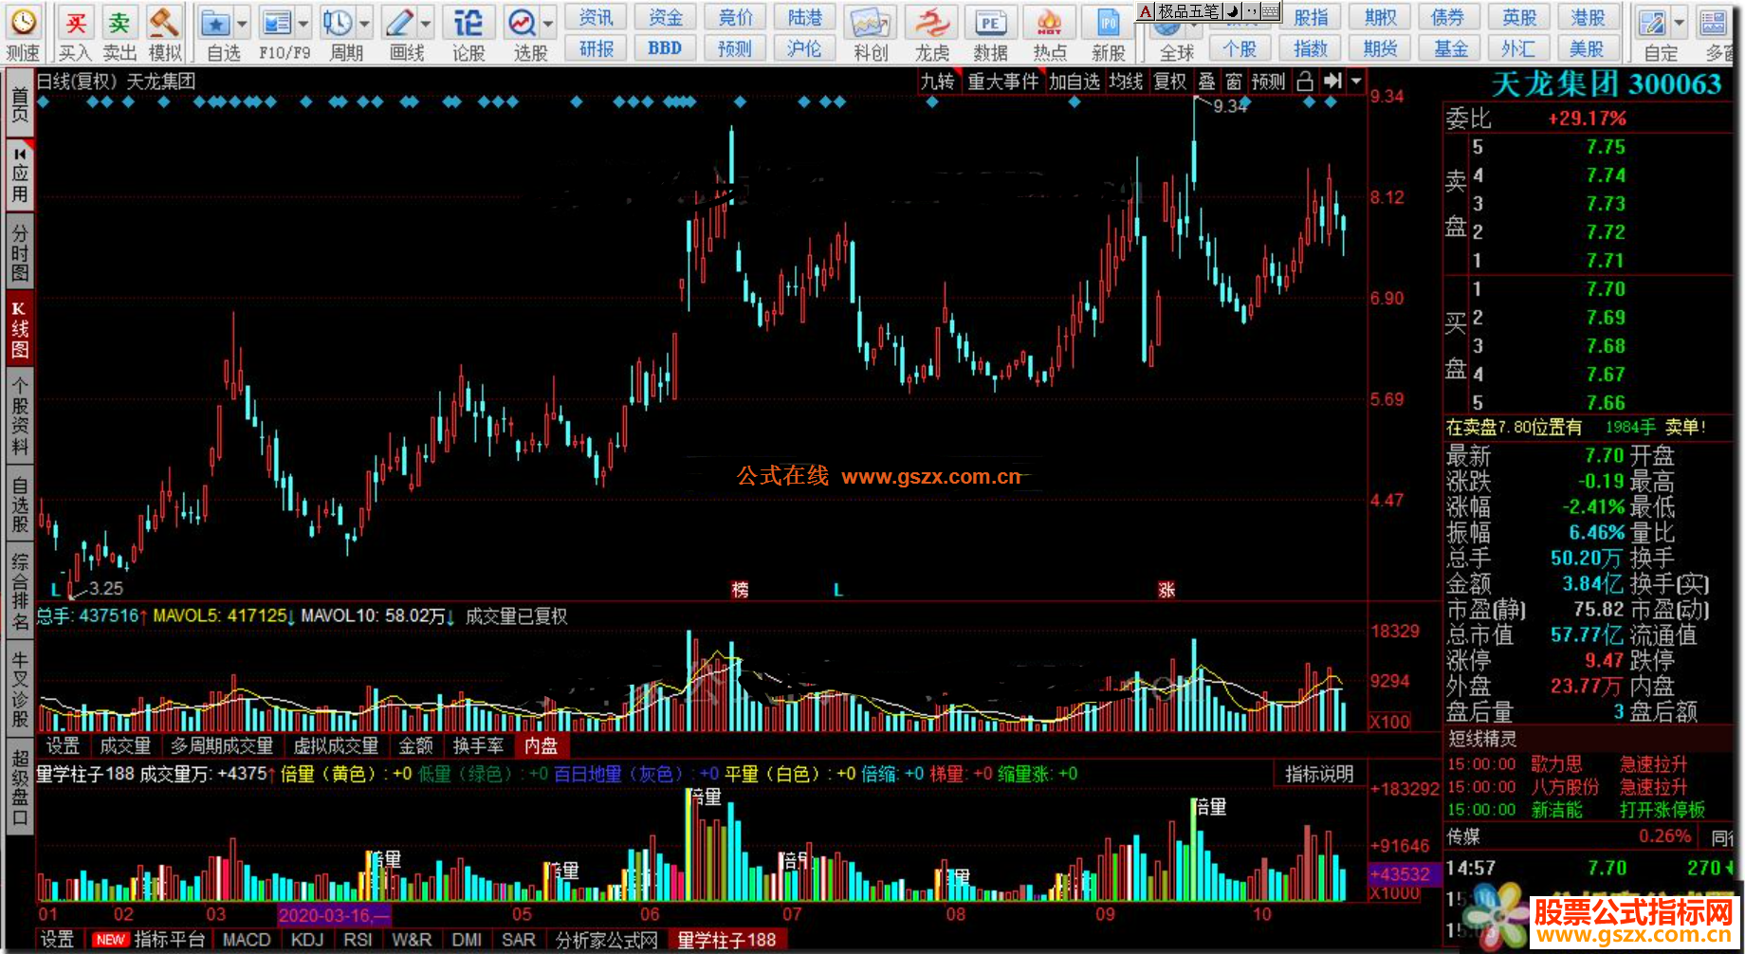1745x954 pixels.
Task: Open the 龙虎 dragon-tiger list icon
Action: point(931,23)
